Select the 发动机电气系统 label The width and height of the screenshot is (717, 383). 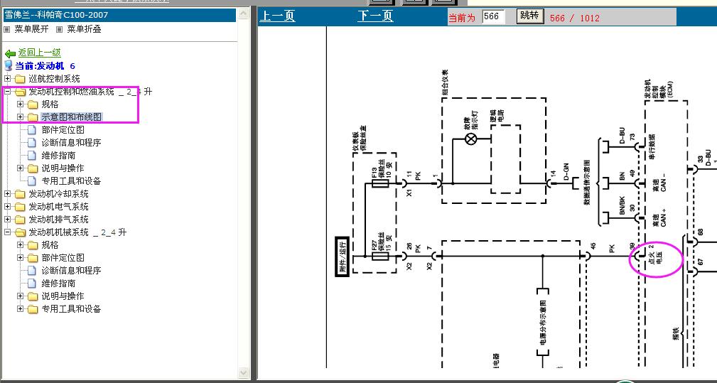[58, 207]
